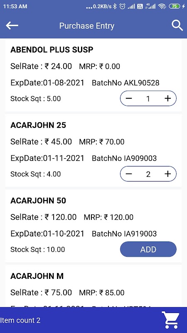Tap quantity value 1 for ABENDOL
Image resolution: width=187 pixels, height=333 pixels.
tap(148, 99)
